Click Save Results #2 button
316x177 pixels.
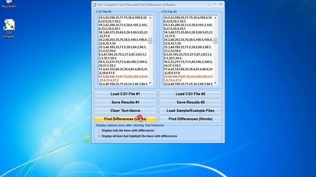tap(191, 102)
